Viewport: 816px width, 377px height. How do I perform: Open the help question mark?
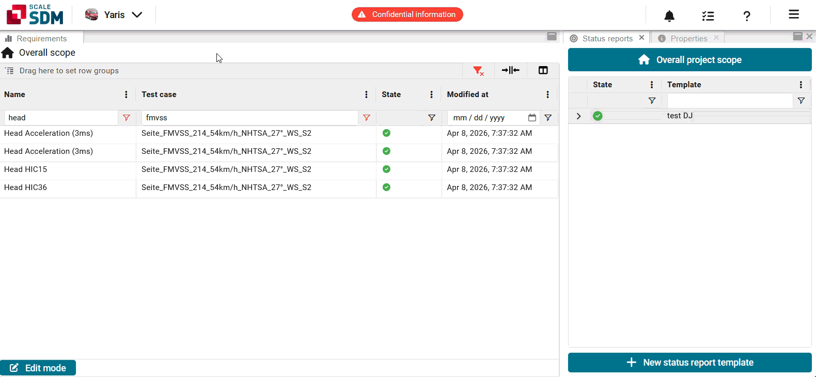pos(747,16)
